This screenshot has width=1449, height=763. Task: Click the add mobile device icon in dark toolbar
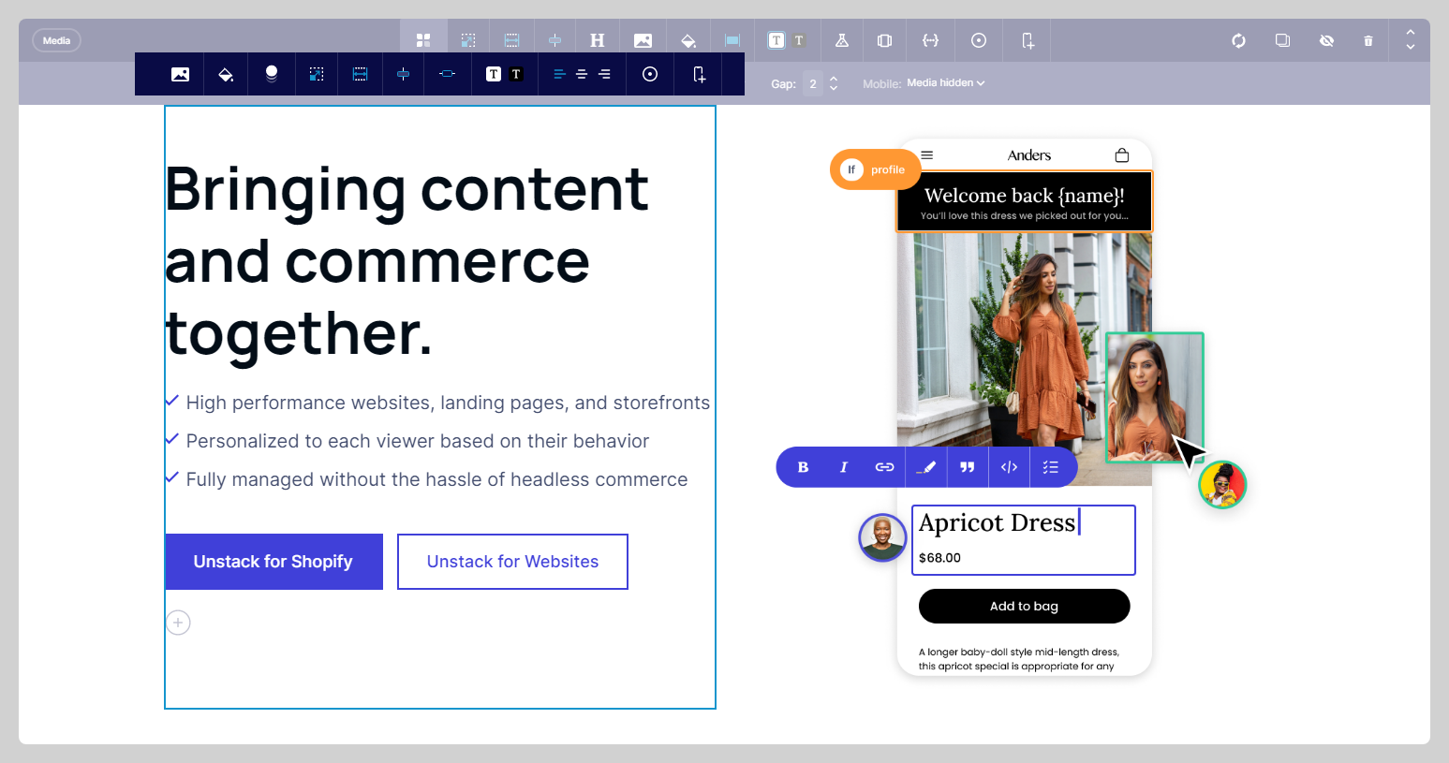coord(699,74)
